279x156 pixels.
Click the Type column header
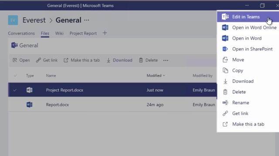coord(30,75)
